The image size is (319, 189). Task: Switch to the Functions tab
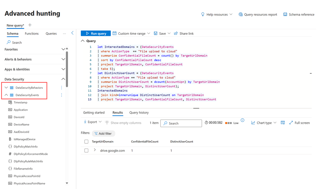point(32,34)
